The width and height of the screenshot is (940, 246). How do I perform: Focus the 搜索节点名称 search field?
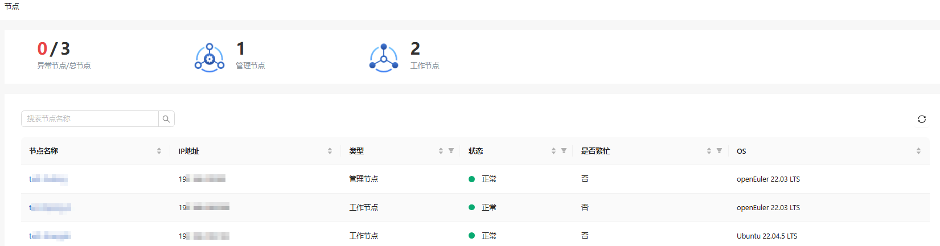pos(90,119)
